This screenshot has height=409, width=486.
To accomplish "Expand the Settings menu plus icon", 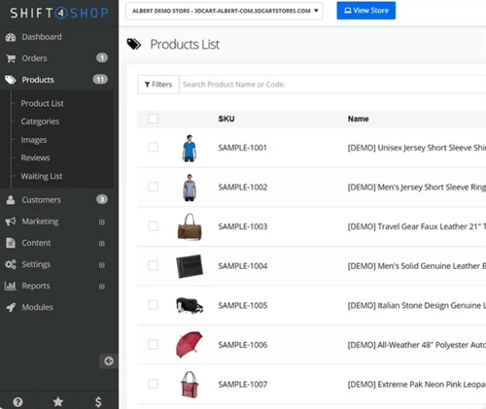I will point(102,265).
